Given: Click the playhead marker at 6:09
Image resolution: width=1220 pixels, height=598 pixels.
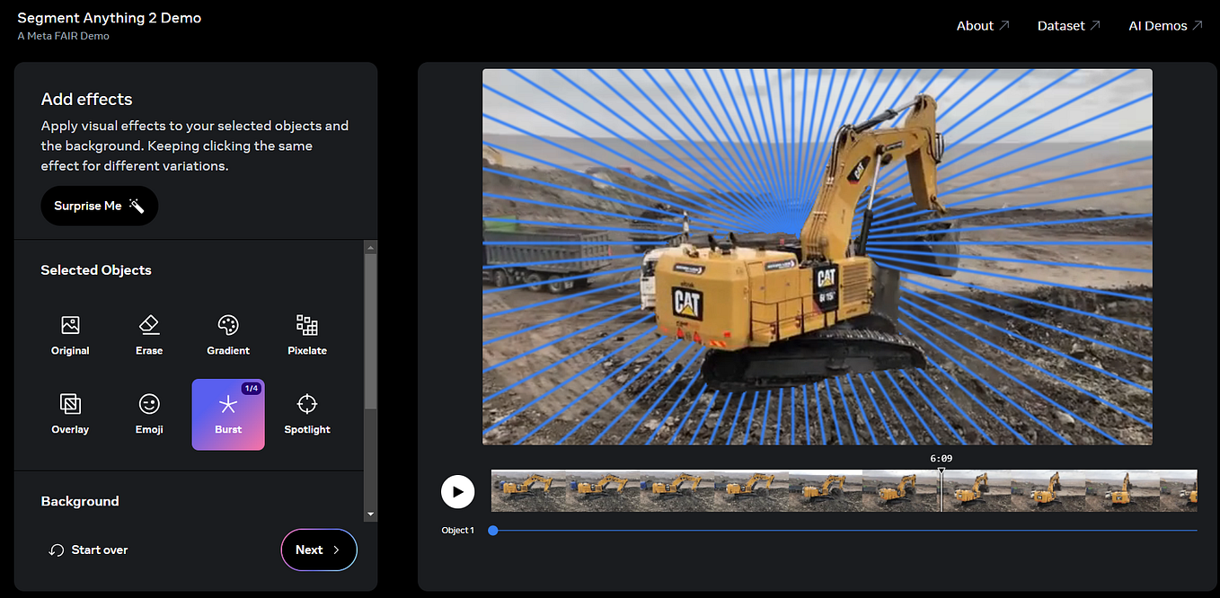Looking at the screenshot, I should [x=942, y=470].
